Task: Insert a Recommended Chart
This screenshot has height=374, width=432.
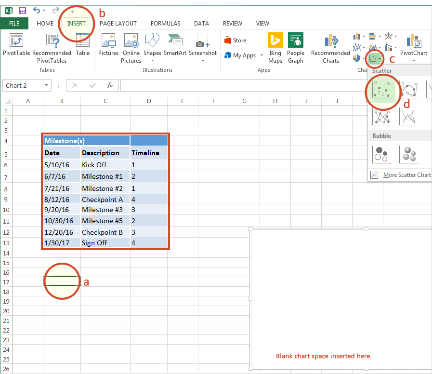Action: 330,48
